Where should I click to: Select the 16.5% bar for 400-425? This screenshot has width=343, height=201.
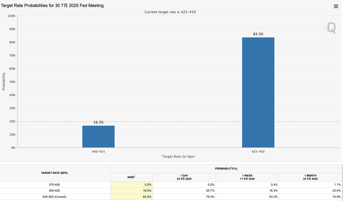98,136
